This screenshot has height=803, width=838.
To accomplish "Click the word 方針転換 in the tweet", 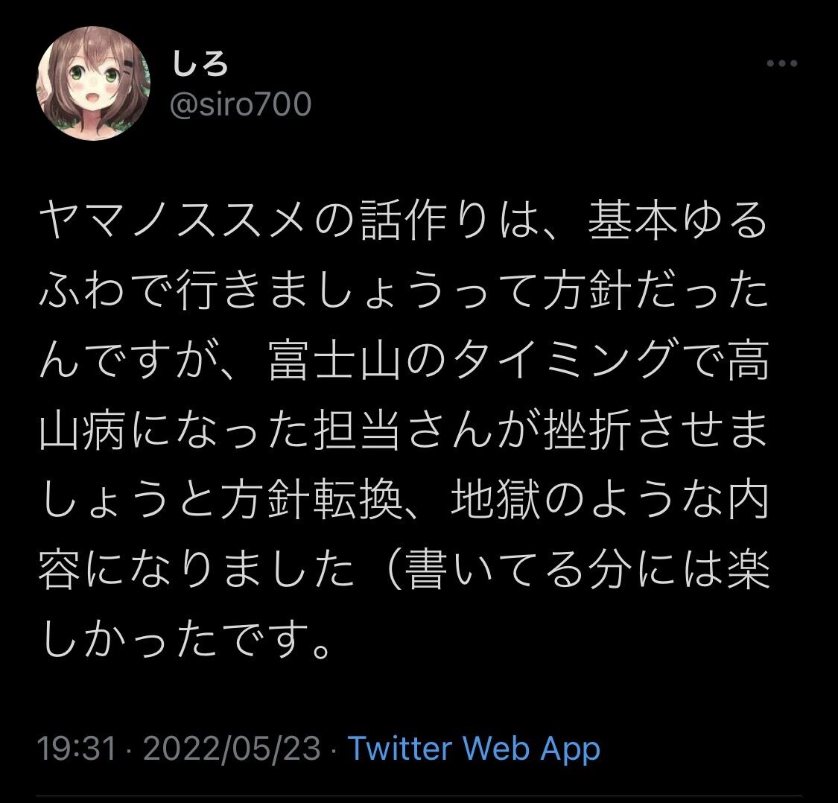I will point(311,501).
